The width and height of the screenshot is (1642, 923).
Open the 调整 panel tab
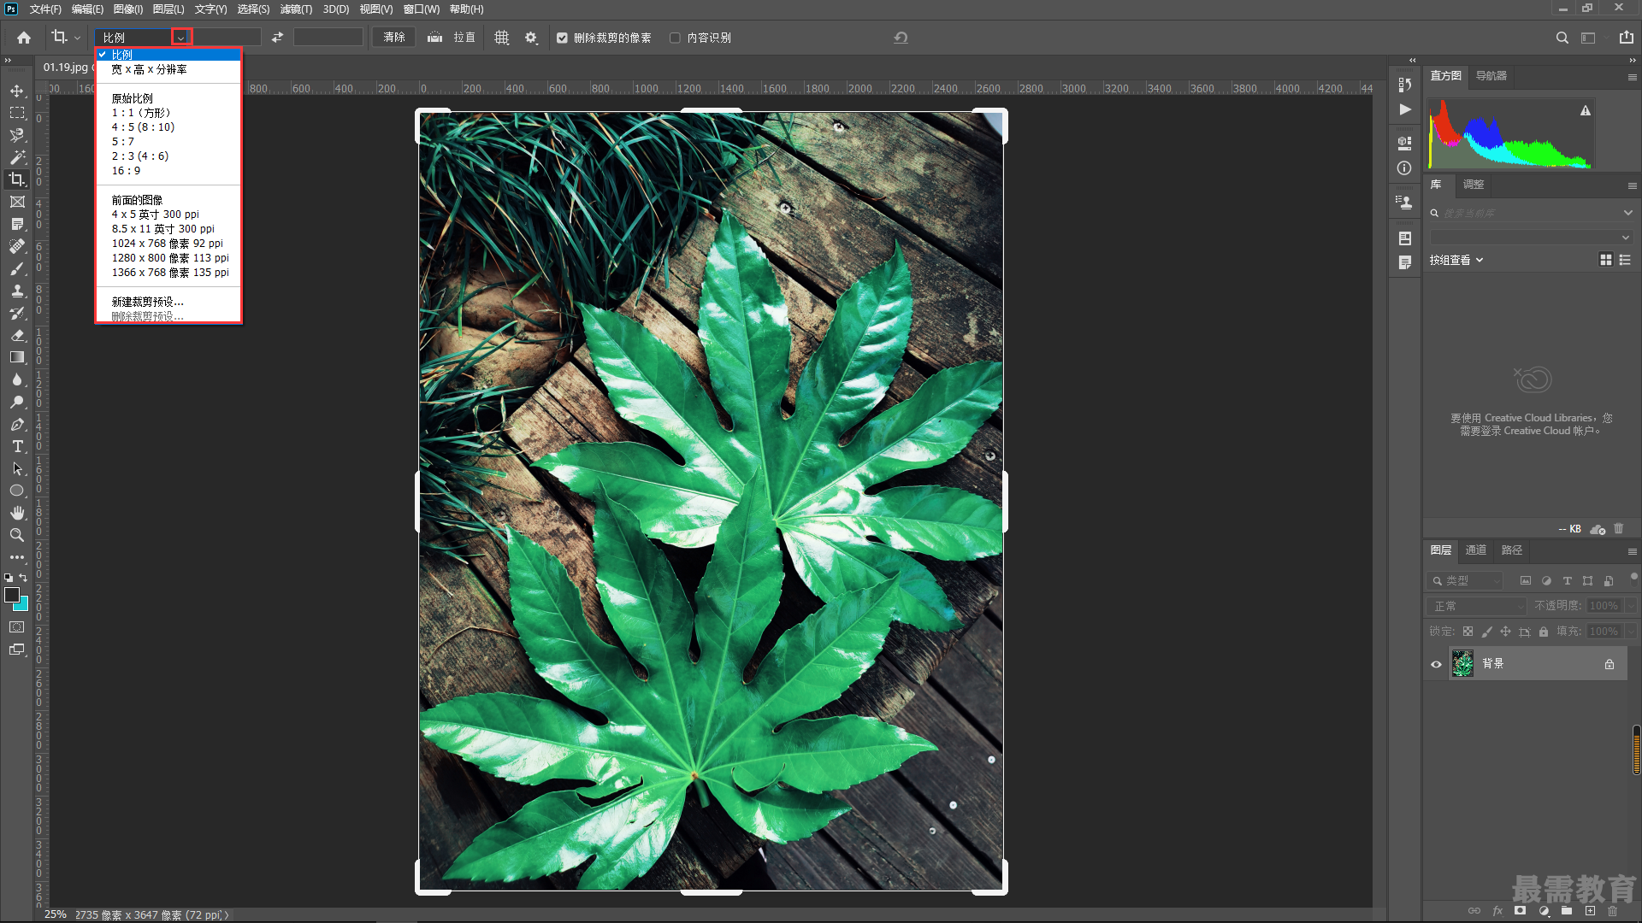click(1474, 185)
